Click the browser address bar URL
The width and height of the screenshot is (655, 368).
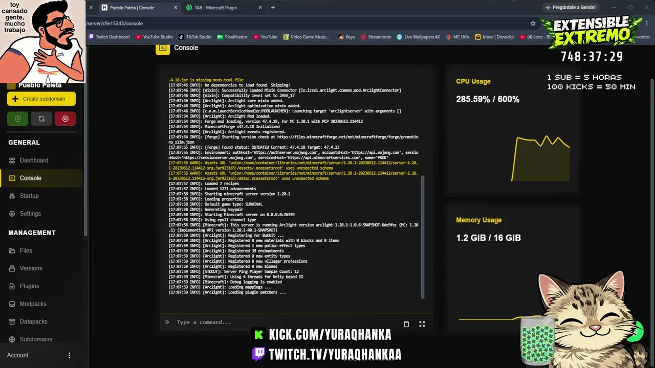pyautogui.click(x=115, y=24)
